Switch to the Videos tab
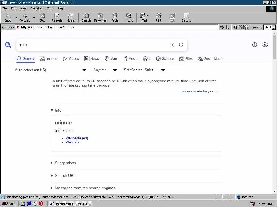Viewport: 277px width, 207px height. click(71, 59)
